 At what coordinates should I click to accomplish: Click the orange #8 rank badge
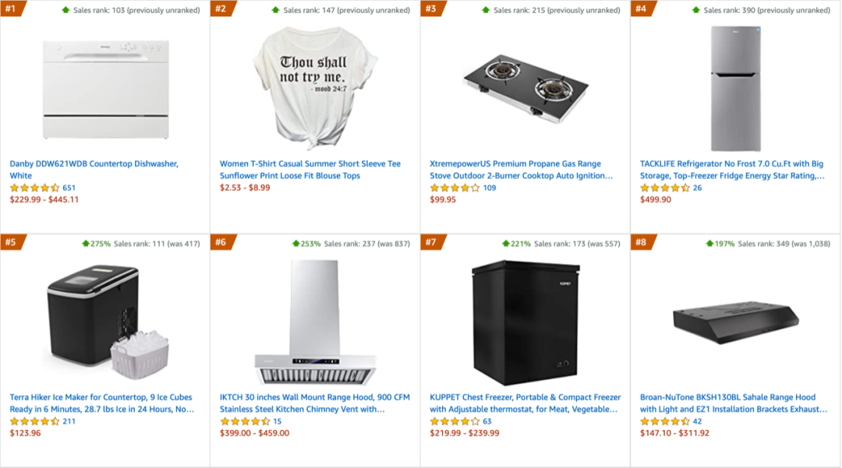click(641, 242)
